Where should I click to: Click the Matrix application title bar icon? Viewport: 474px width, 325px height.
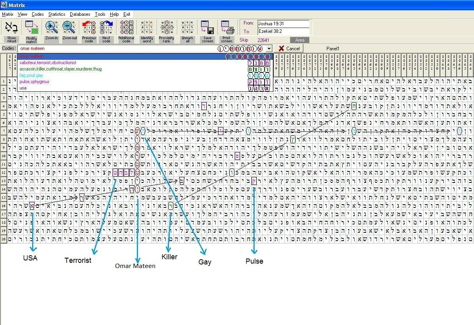click(4, 5)
